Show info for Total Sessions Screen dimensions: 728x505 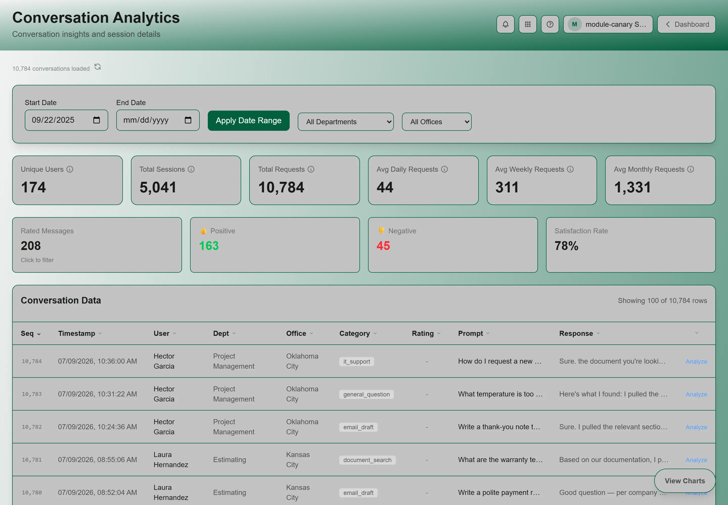(191, 169)
